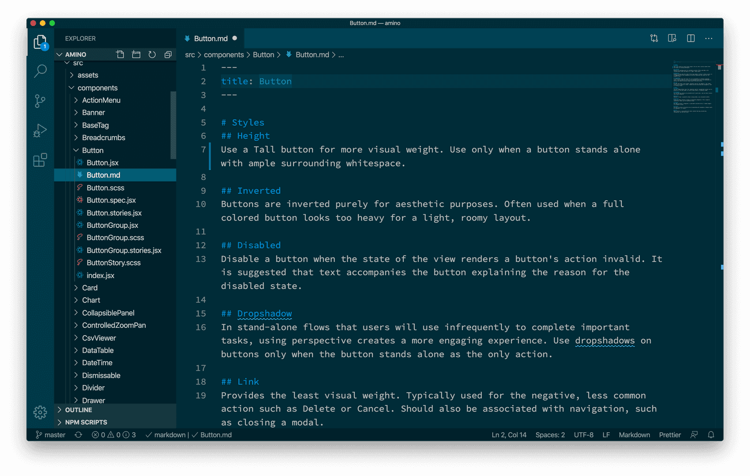
Task: Create a new file in the explorer
Action: click(120, 54)
